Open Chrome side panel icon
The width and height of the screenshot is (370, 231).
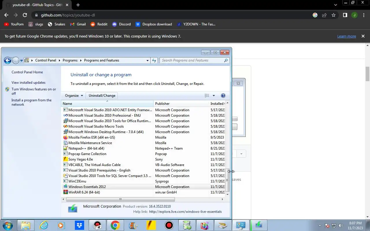pos(345,15)
